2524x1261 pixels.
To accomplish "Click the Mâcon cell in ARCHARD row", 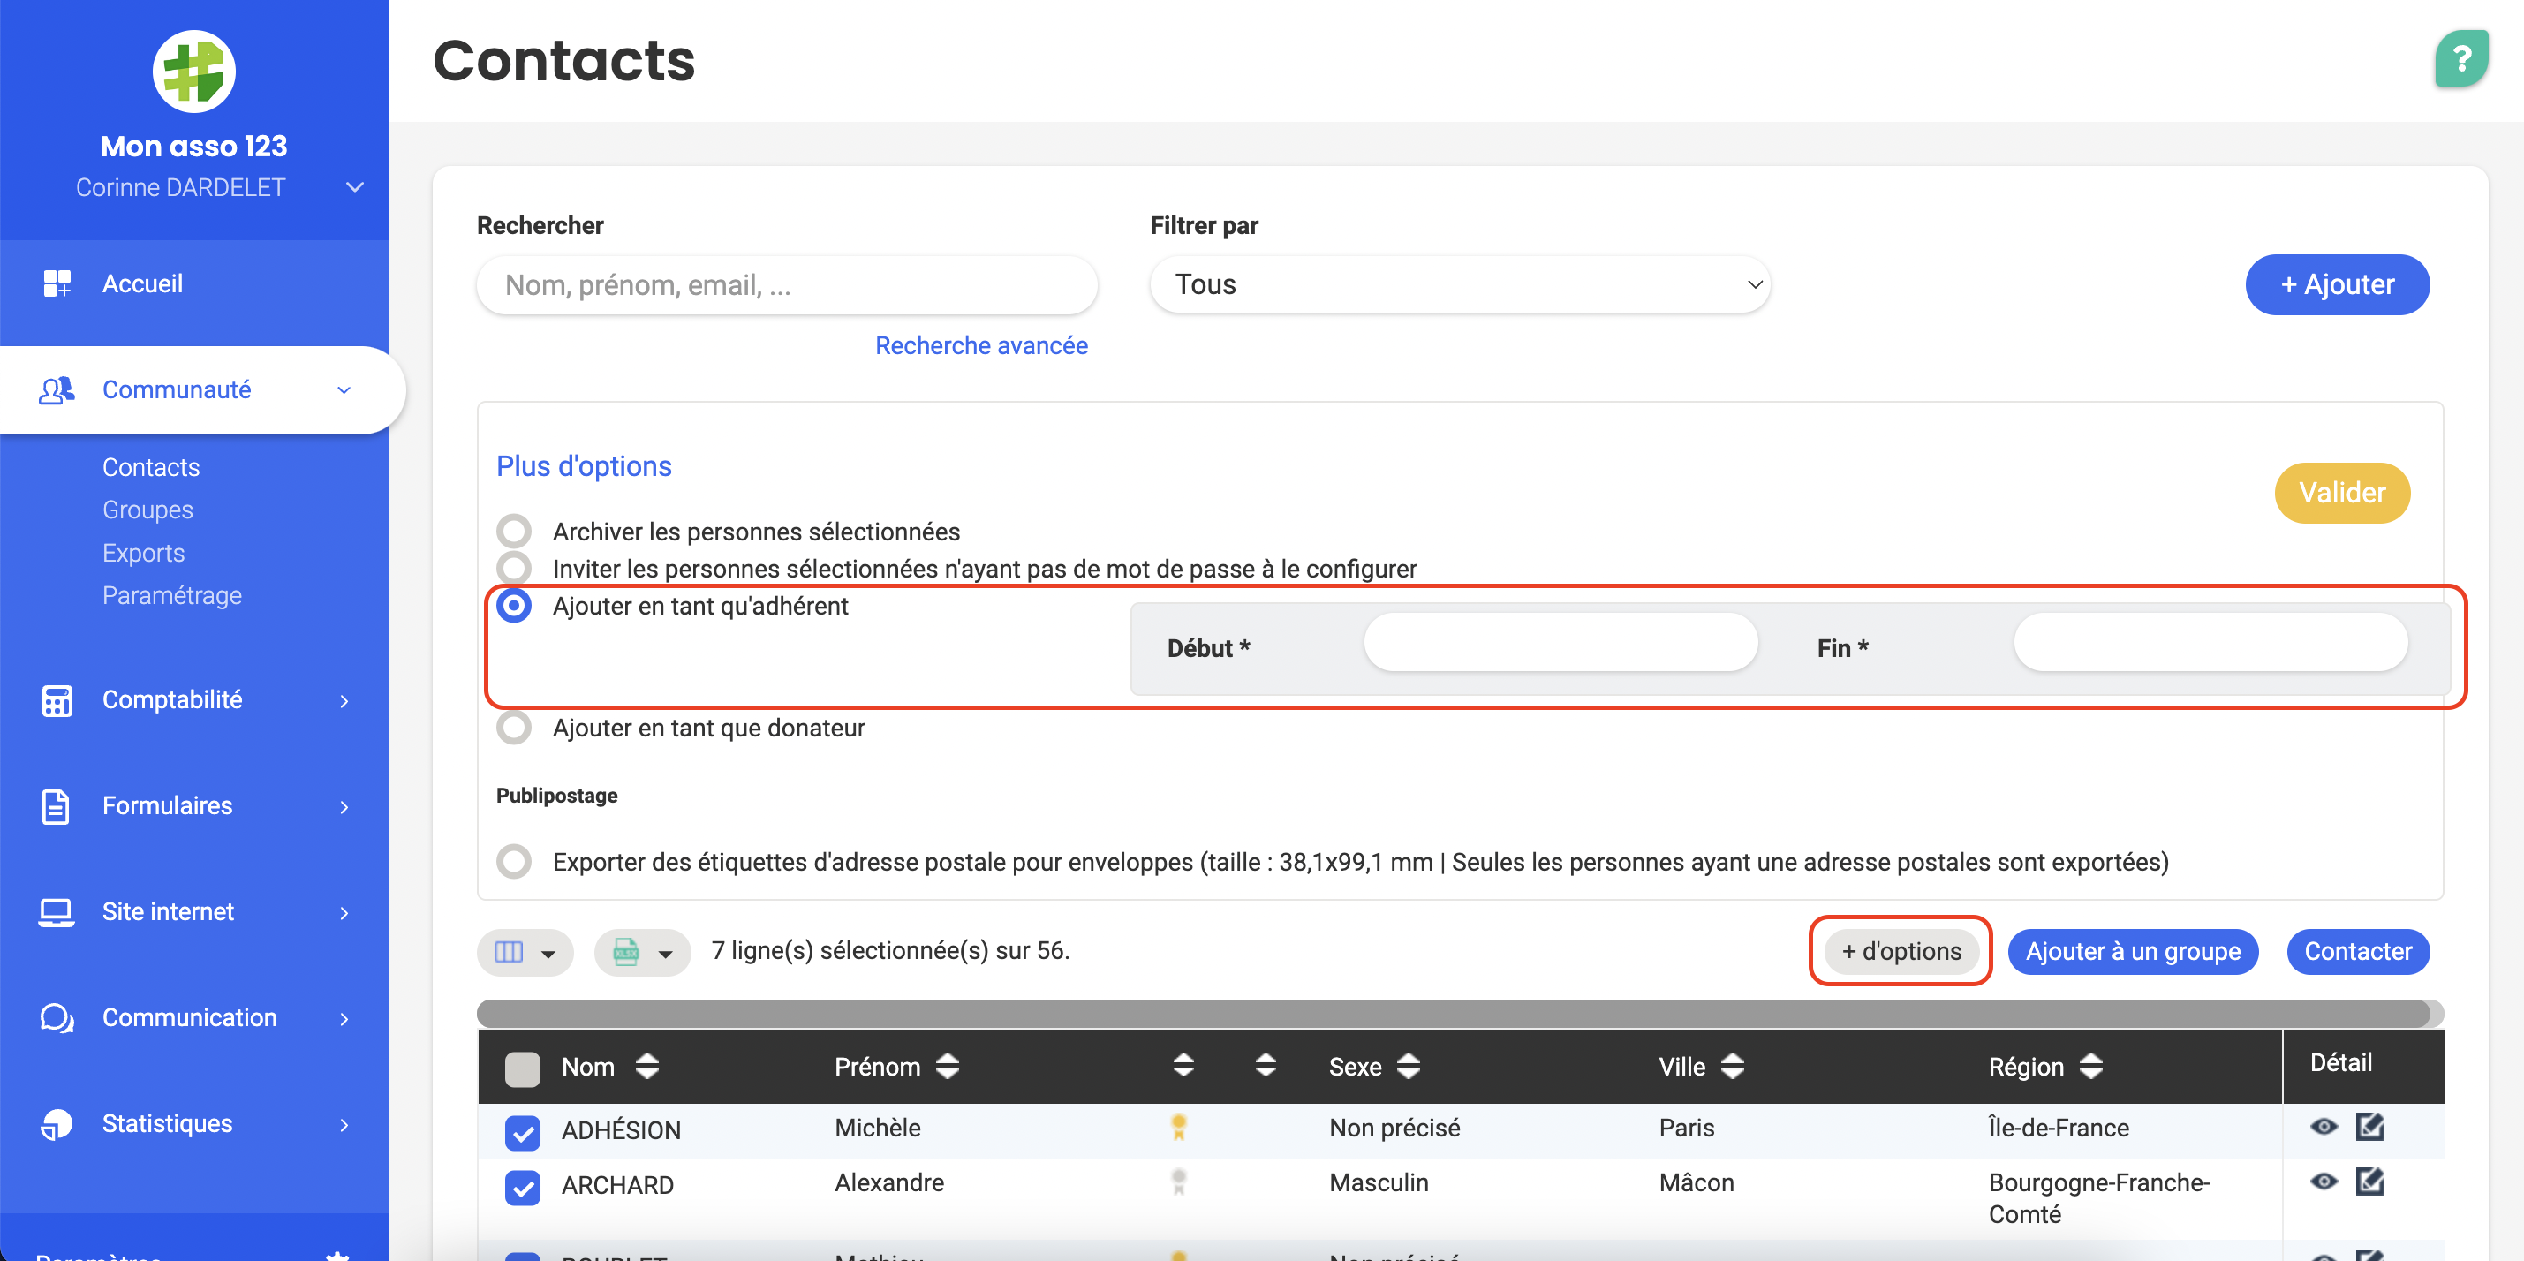I will 1696,1182.
